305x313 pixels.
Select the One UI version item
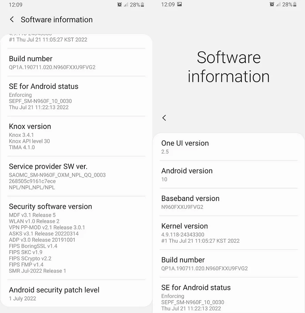[229, 147]
